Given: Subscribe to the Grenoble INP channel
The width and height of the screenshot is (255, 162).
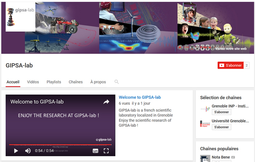Looking at the screenshot, I should click(221, 112).
